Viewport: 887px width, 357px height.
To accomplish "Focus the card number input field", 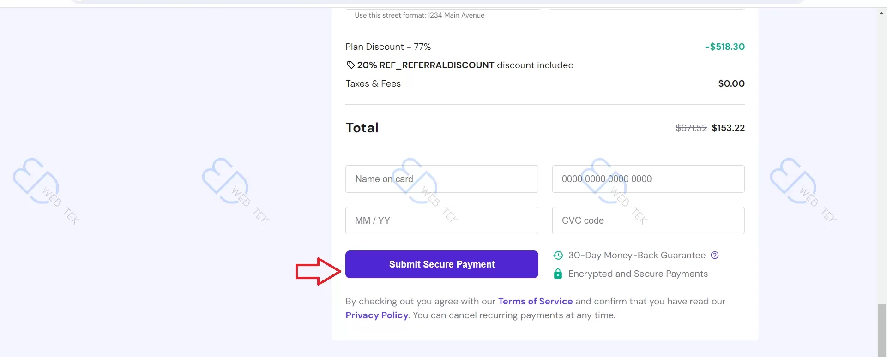I will pyautogui.click(x=648, y=179).
